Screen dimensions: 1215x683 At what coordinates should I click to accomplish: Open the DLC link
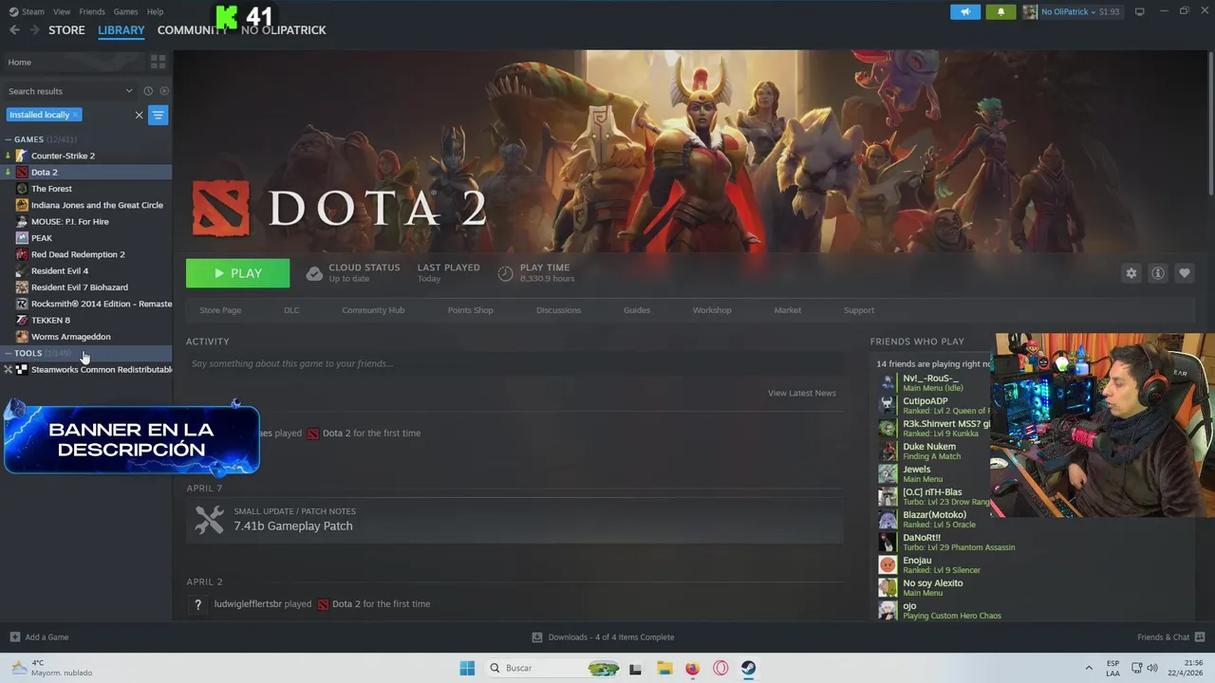pos(291,310)
